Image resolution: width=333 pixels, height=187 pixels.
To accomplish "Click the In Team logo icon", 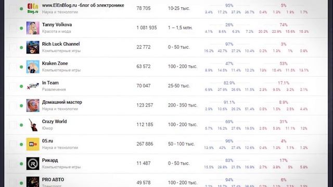I will coord(33,86).
